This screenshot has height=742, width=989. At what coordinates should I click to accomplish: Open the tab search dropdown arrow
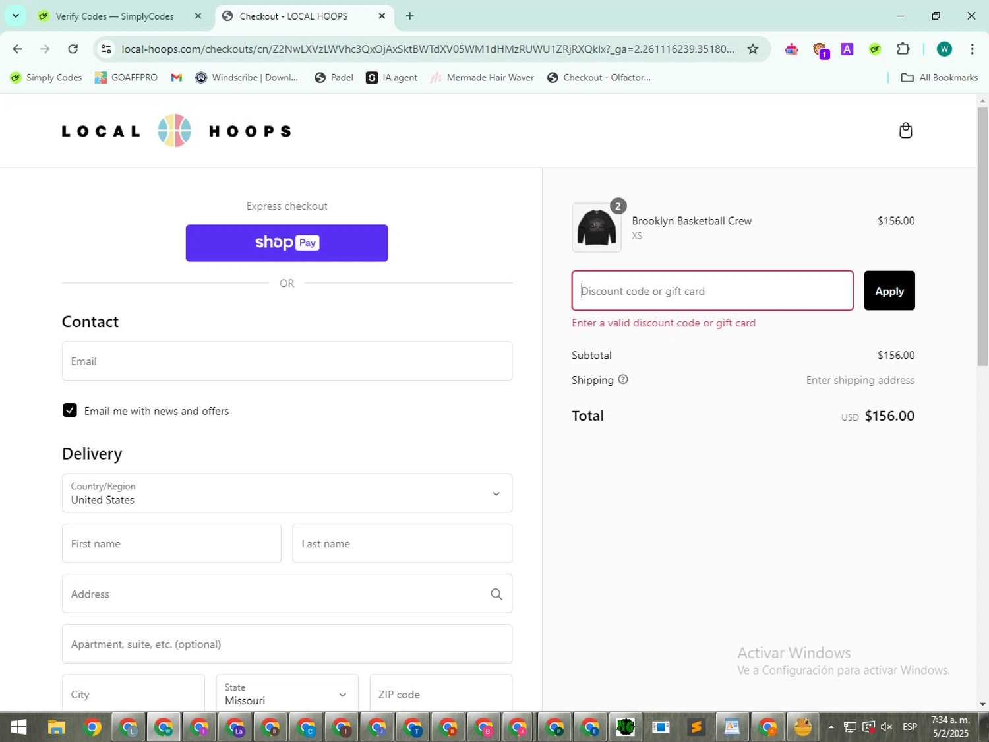pyautogui.click(x=16, y=16)
